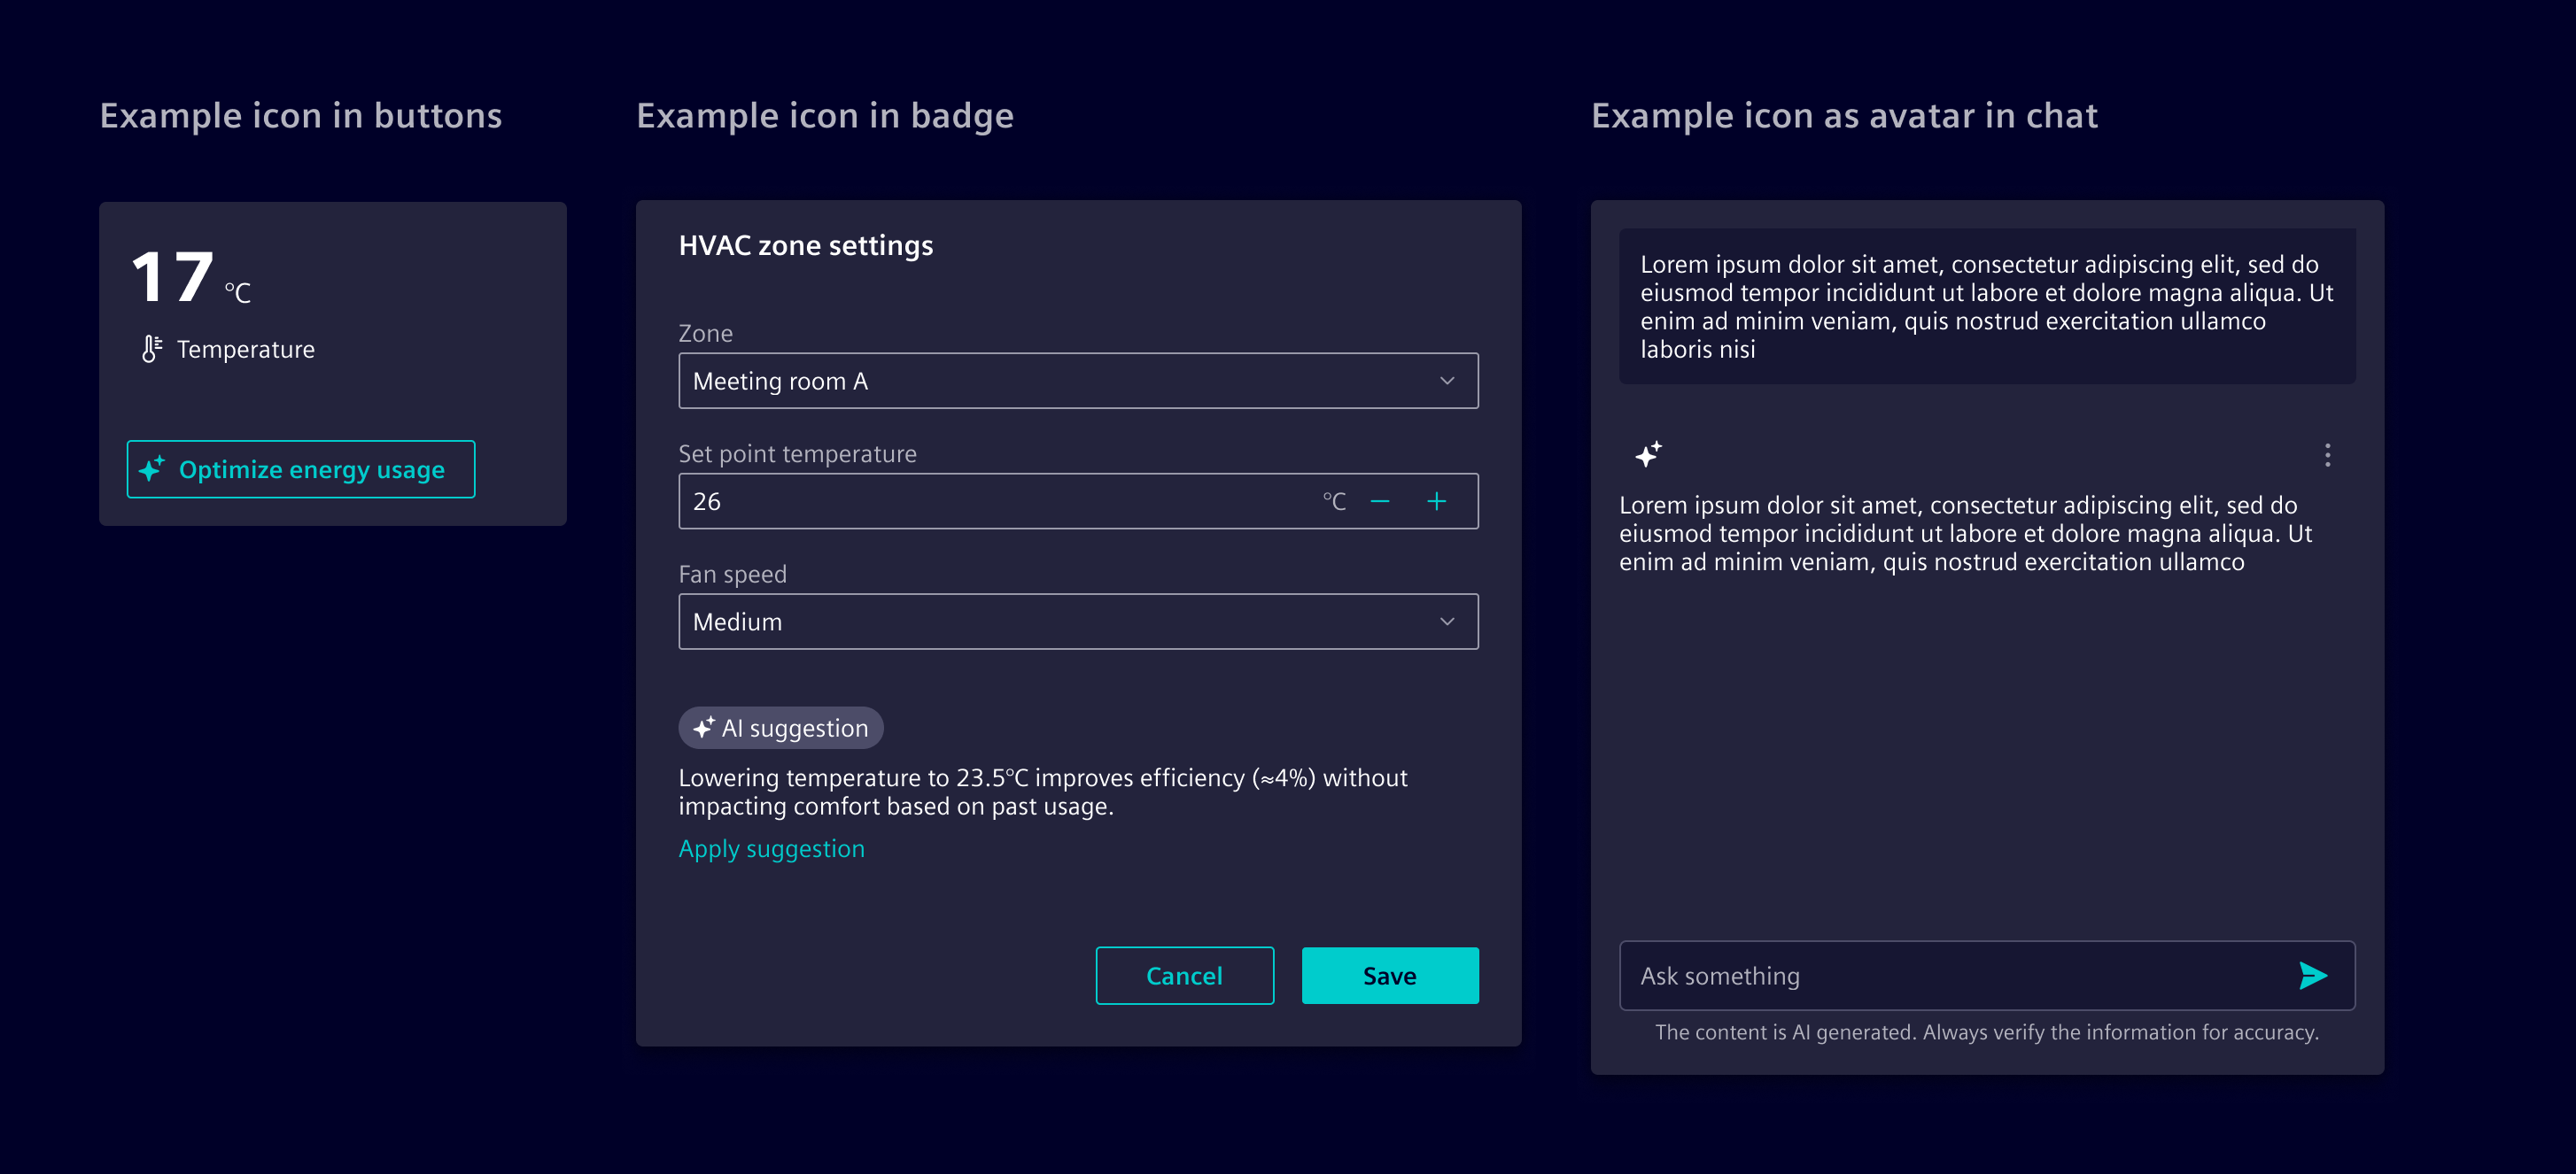This screenshot has width=2576, height=1174.
Task: Click the send message arrow icon
Action: [x=2312, y=975]
